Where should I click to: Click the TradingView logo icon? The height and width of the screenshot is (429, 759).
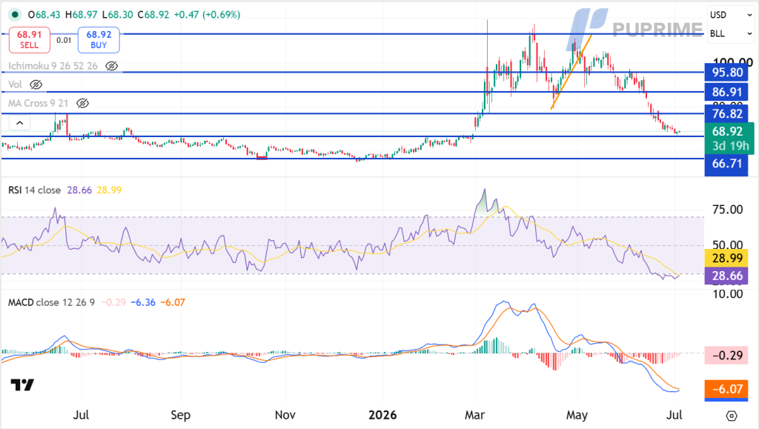[x=22, y=385]
